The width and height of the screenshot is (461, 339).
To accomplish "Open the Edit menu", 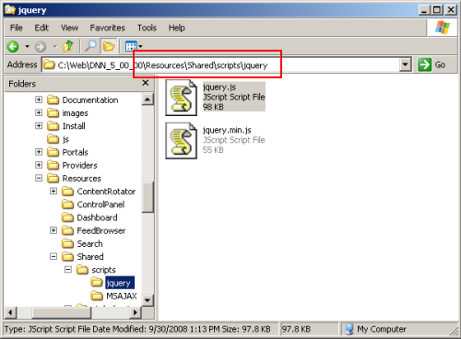I will 41,28.
